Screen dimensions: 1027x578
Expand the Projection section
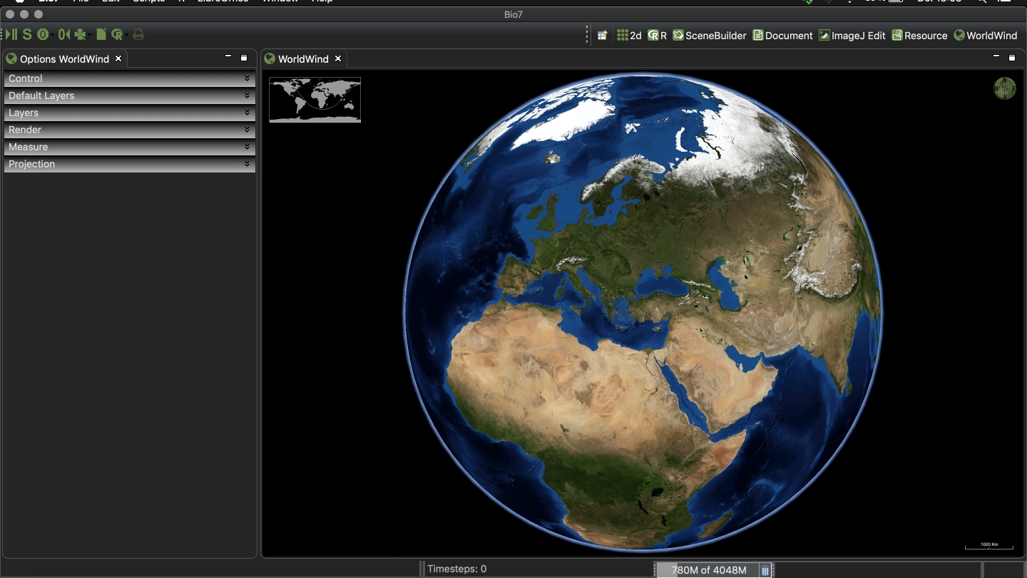pyautogui.click(x=129, y=164)
